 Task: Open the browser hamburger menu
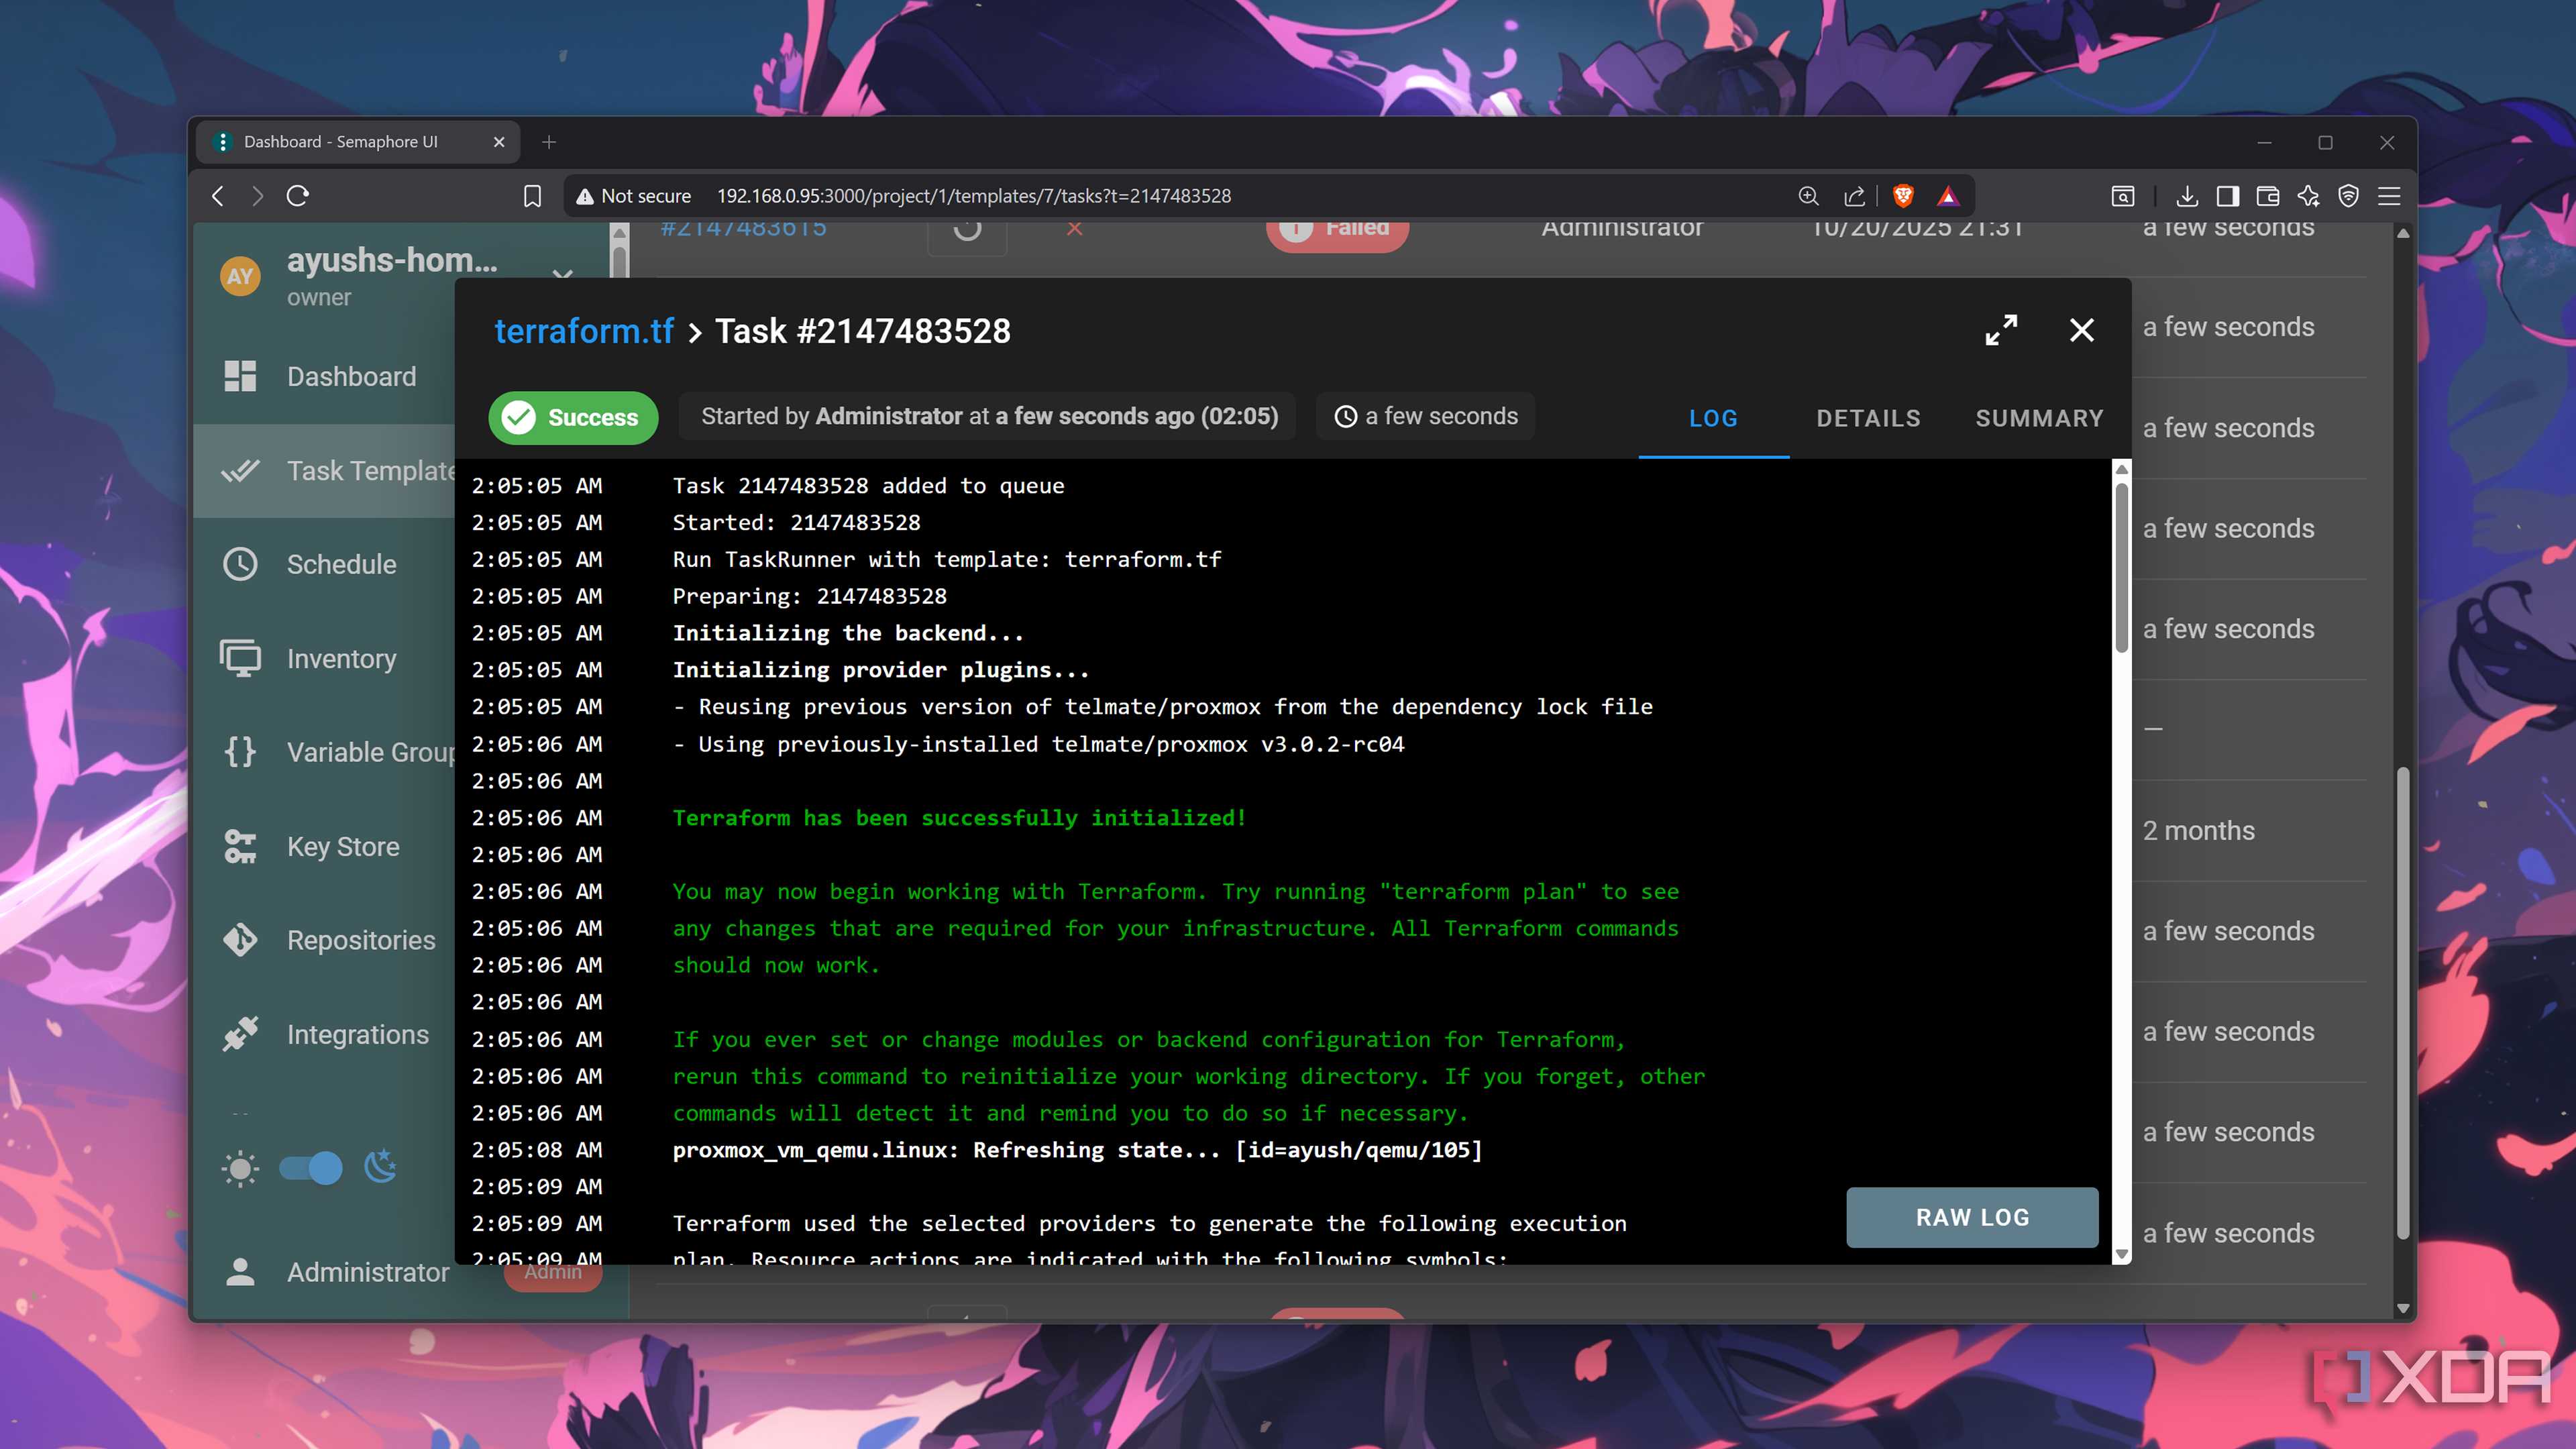click(x=2389, y=196)
